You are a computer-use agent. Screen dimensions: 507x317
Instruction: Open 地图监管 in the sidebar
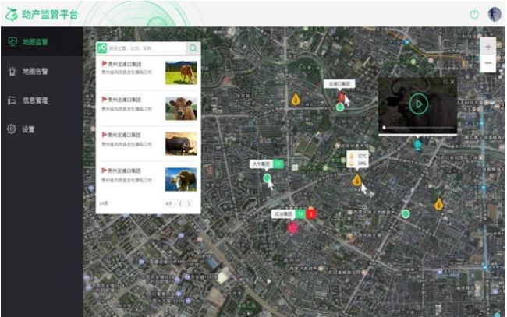tap(41, 41)
